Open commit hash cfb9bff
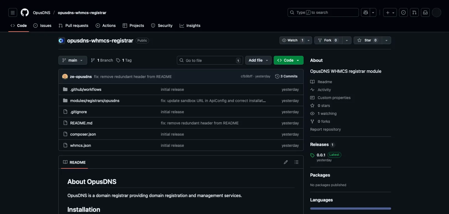This screenshot has height=214, width=449. (x=246, y=76)
